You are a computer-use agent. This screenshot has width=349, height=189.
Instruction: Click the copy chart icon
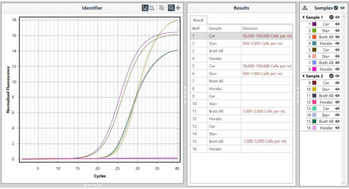click(x=161, y=8)
